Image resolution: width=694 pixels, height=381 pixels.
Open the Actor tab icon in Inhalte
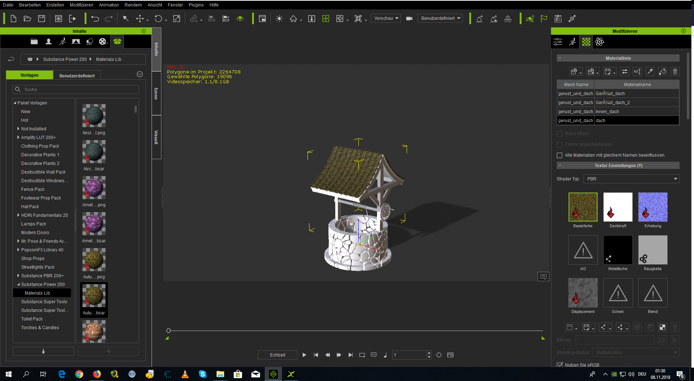pos(48,41)
